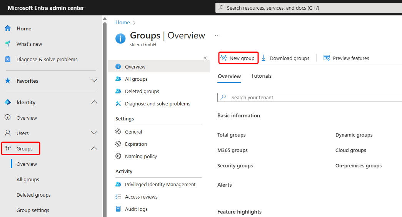The image size is (402, 217).
Task: Click the Preview features icon
Action: (327, 58)
